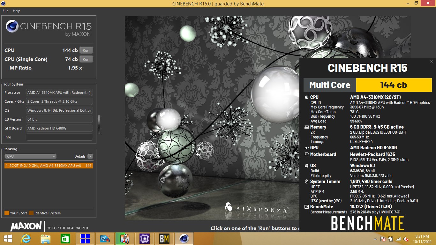This screenshot has width=436, height=245.
Task: Click the GFX Board Radeon HD 6480G field
Action: (59, 128)
